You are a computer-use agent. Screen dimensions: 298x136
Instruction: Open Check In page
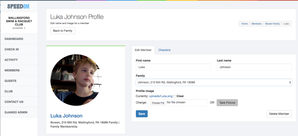click(12, 49)
